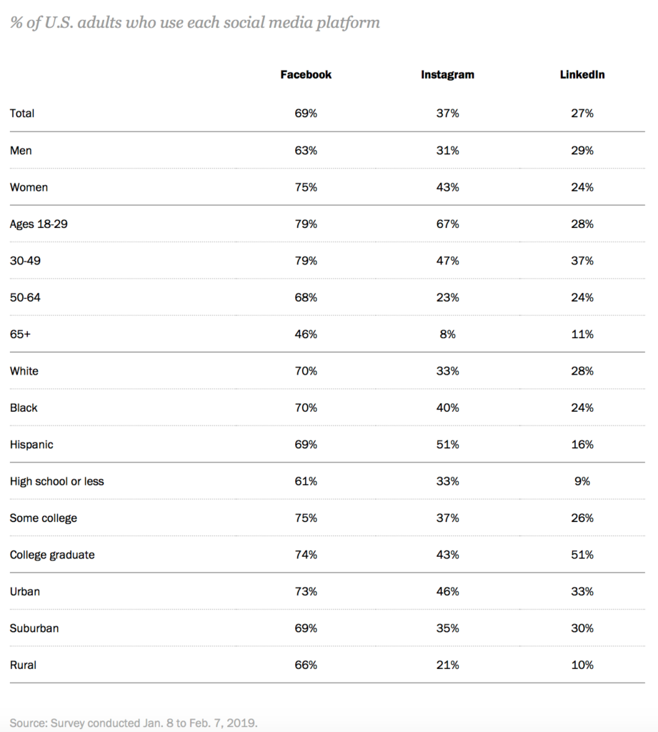Click LinkedIn value 51% for college graduates
This screenshot has width=658, height=732.
tap(582, 555)
